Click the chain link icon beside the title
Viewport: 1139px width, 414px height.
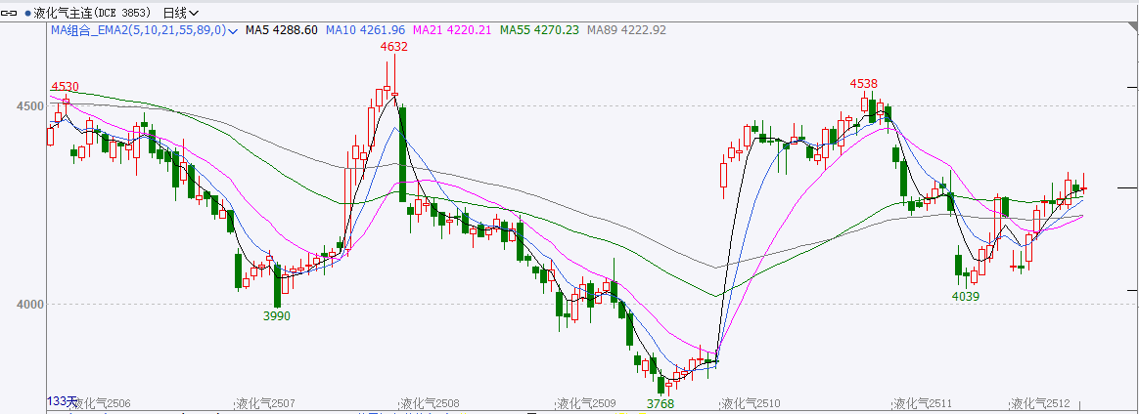pos(13,13)
